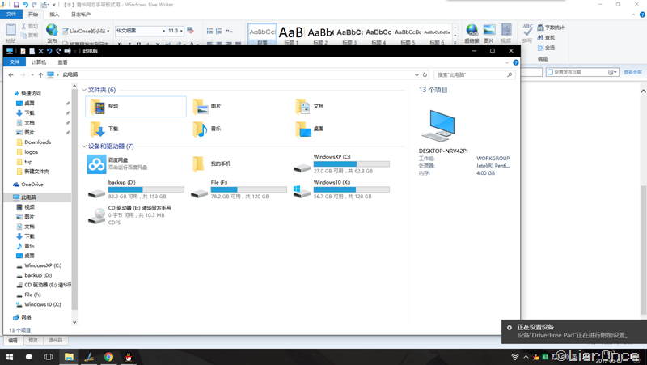Click Explorer quick access undo icon

coord(49,51)
